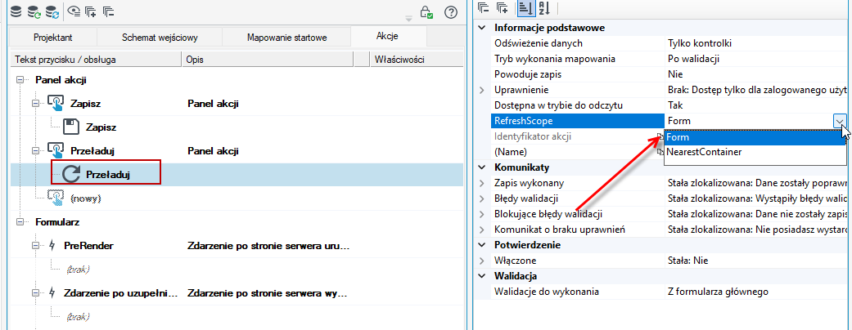Viewport: 852px width, 330px height.
Task: Click the floppy disk icon of the Zapisz action
Action: click(71, 127)
